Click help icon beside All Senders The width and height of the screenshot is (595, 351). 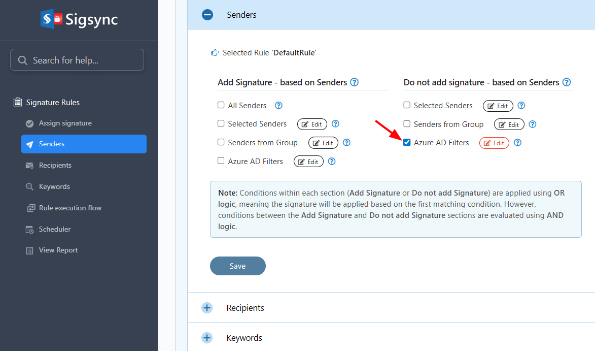278,106
